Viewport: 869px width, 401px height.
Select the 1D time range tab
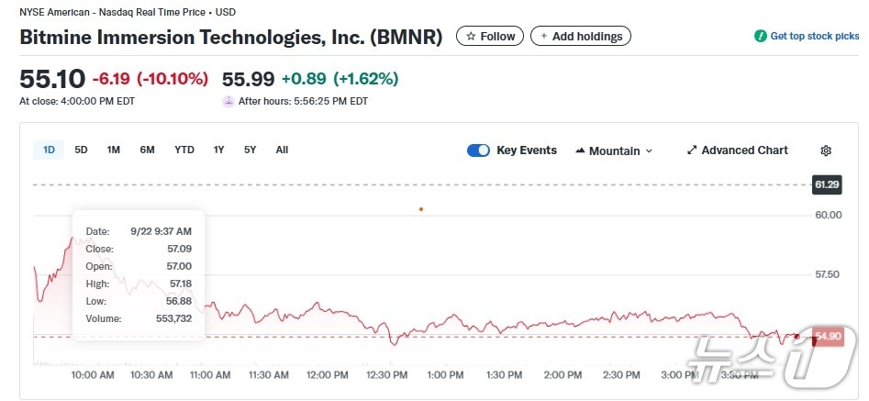49,150
